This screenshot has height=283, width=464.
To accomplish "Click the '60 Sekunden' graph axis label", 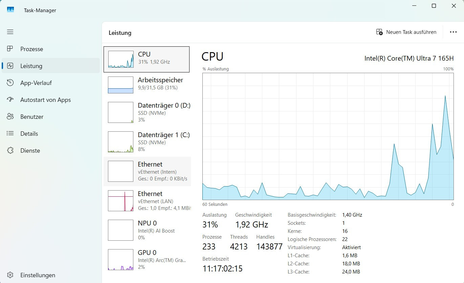I will [215, 204].
